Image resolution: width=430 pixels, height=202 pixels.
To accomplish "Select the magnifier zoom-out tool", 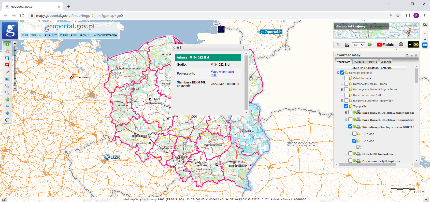I will click(7, 93).
